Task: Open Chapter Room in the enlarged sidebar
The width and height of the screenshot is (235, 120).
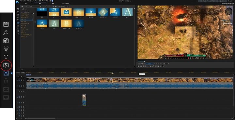Action: tap(6, 89)
